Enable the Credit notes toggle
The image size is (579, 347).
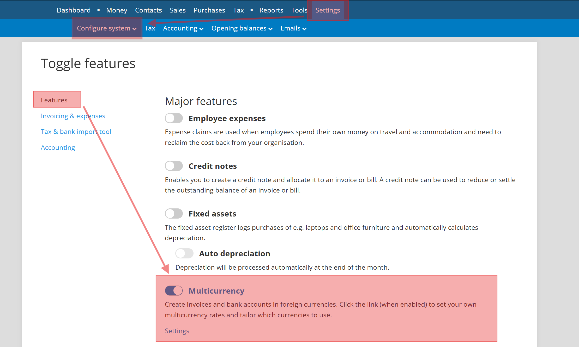tap(174, 166)
